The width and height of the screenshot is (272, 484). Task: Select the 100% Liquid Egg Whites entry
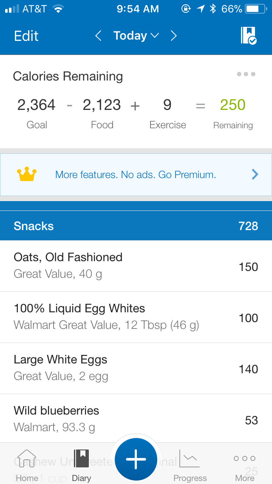tap(136, 317)
